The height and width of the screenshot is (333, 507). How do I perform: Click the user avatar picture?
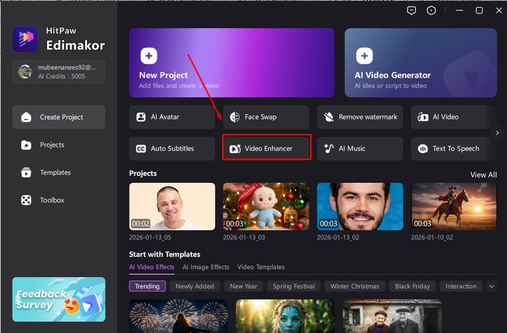tap(25, 72)
